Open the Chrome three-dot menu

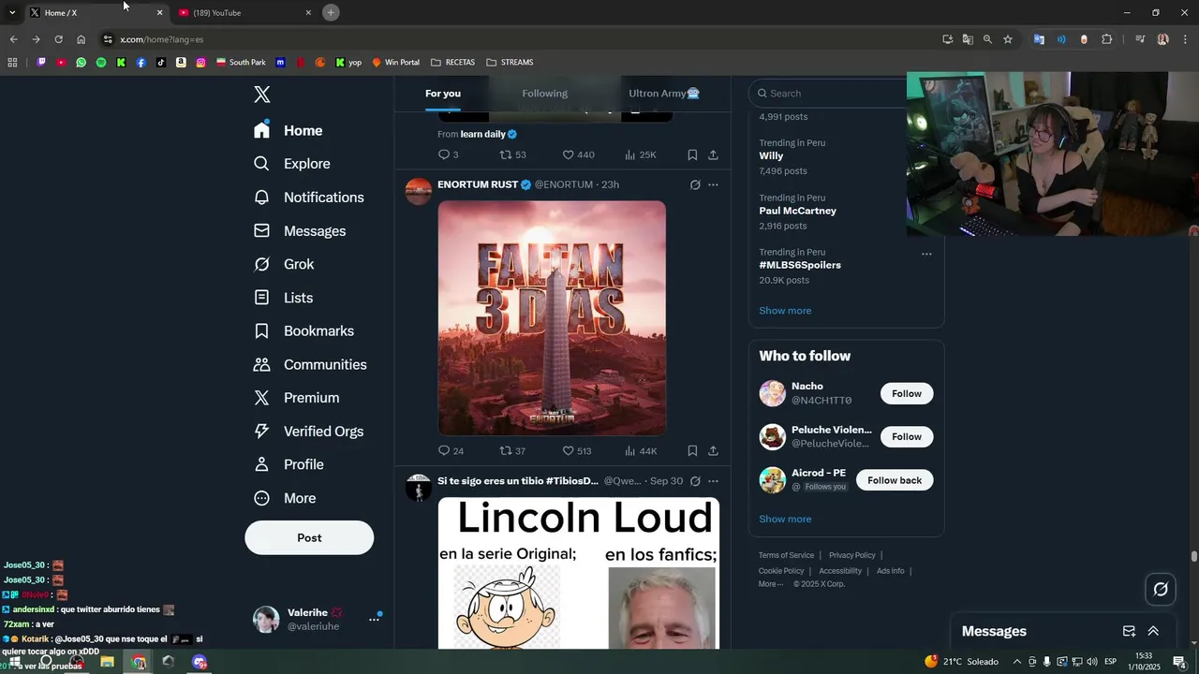(1185, 39)
